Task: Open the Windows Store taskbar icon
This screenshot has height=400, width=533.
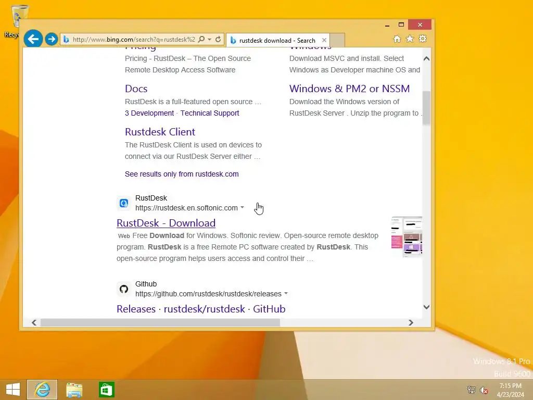Action: pos(106,390)
